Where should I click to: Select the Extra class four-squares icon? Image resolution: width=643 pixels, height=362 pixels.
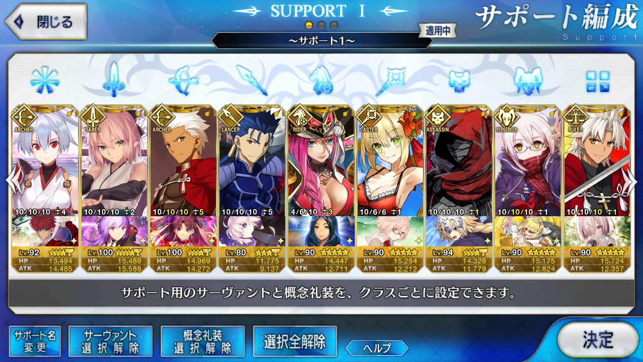tap(597, 81)
